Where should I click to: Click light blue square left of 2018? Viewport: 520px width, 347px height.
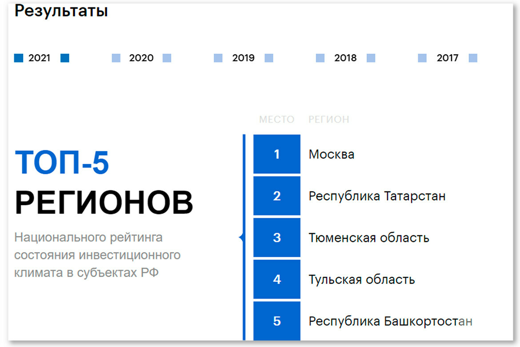320,58
